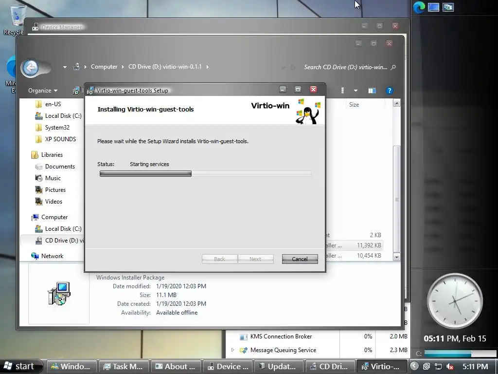The image size is (498, 374).
Task: Click the network tray icon
Action: tap(438, 366)
